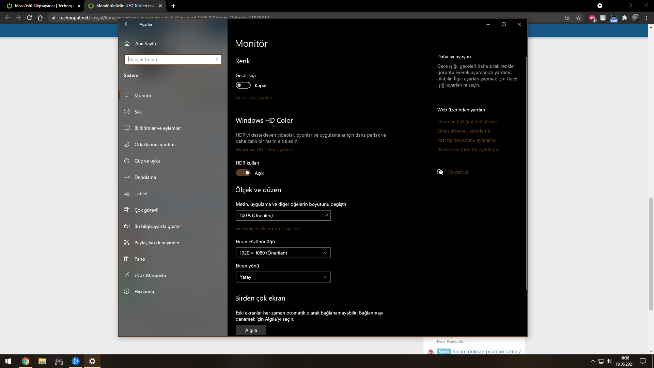The width and height of the screenshot is (654, 368).
Task: Turn on the Gece ışığı toggle
Action: (x=243, y=86)
